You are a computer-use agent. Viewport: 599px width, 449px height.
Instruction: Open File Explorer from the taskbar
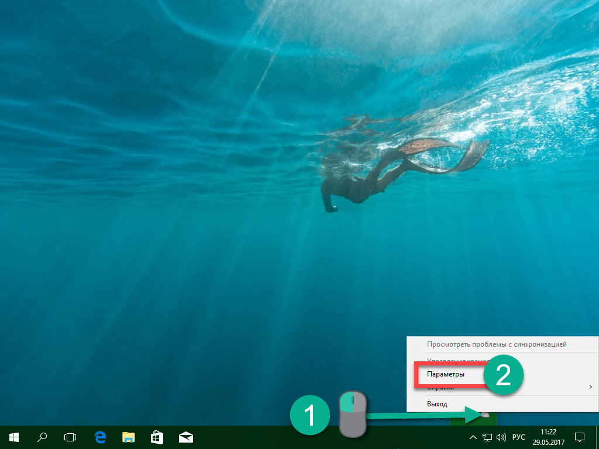[129, 437]
